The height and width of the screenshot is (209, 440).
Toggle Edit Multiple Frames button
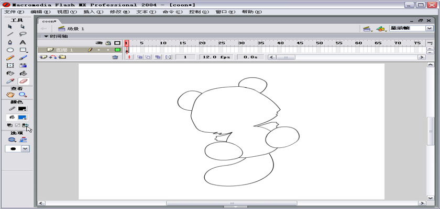(x=158, y=57)
